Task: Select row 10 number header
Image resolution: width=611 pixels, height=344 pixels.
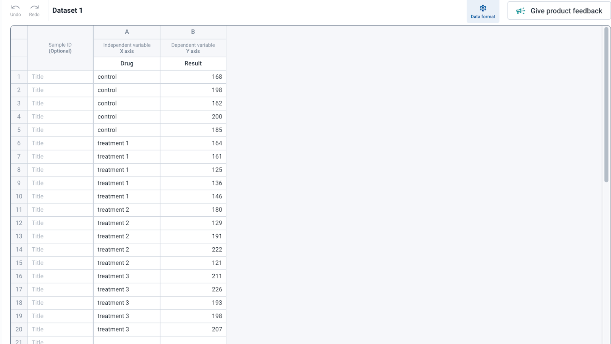Action: point(19,196)
